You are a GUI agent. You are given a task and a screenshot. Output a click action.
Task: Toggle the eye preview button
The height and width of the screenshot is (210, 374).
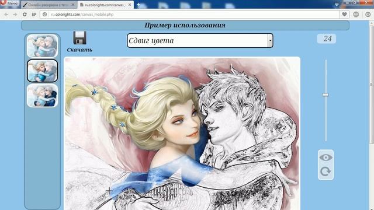[325, 157]
